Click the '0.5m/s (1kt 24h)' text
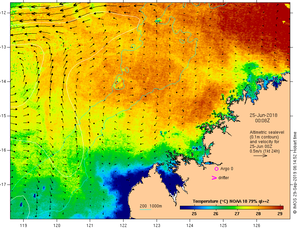The width and height of the screenshot is (297, 229). click(265, 151)
